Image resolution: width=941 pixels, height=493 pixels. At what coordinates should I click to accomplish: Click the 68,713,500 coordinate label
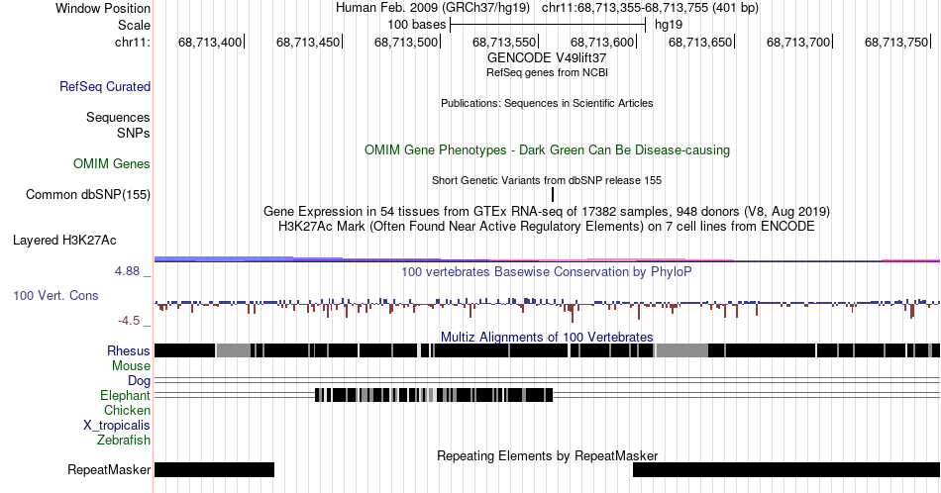[406, 42]
